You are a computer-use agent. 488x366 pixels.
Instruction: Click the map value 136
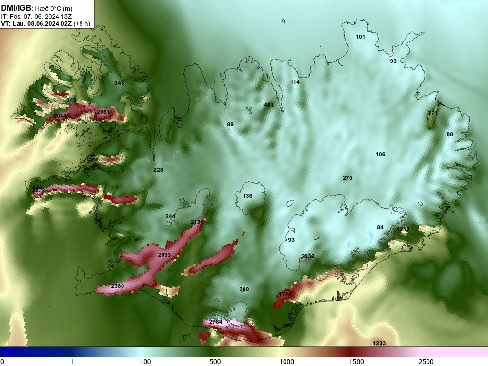247,196
